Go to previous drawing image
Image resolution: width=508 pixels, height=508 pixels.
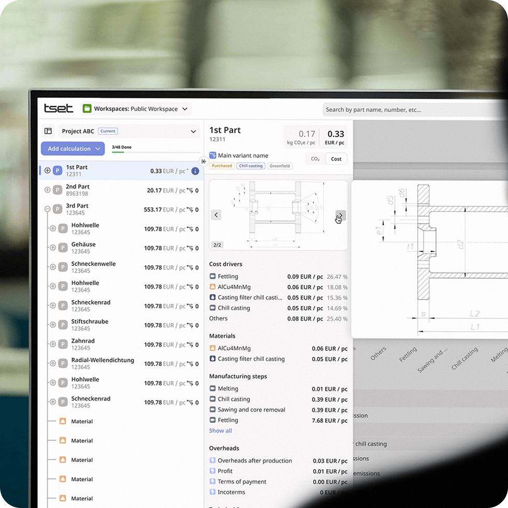click(x=216, y=215)
